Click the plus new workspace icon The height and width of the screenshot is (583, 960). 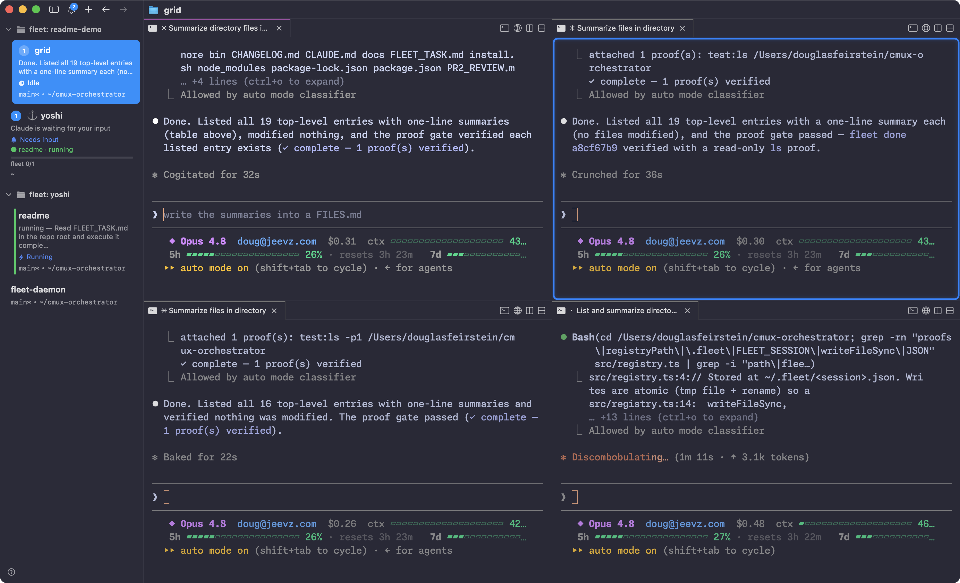coord(88,9)
